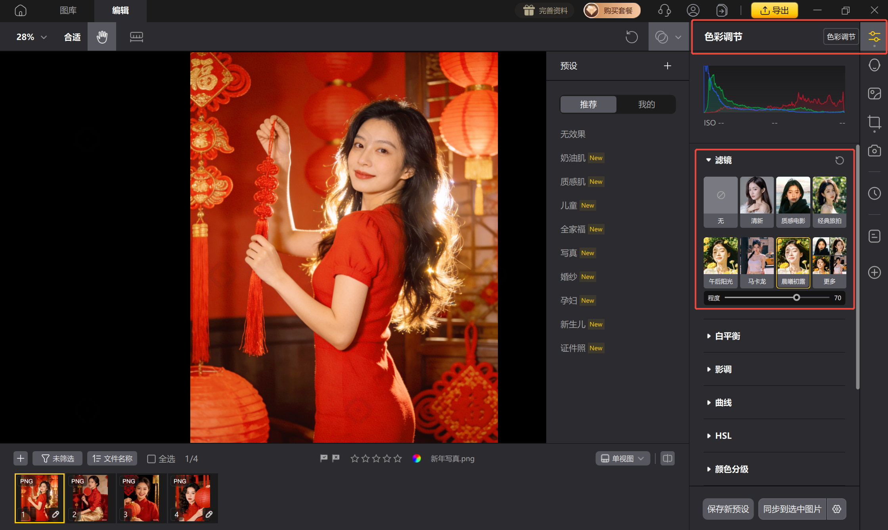Switch to the 图库 library tab
This screenshot has height=530, width=888.
point(68,11)
